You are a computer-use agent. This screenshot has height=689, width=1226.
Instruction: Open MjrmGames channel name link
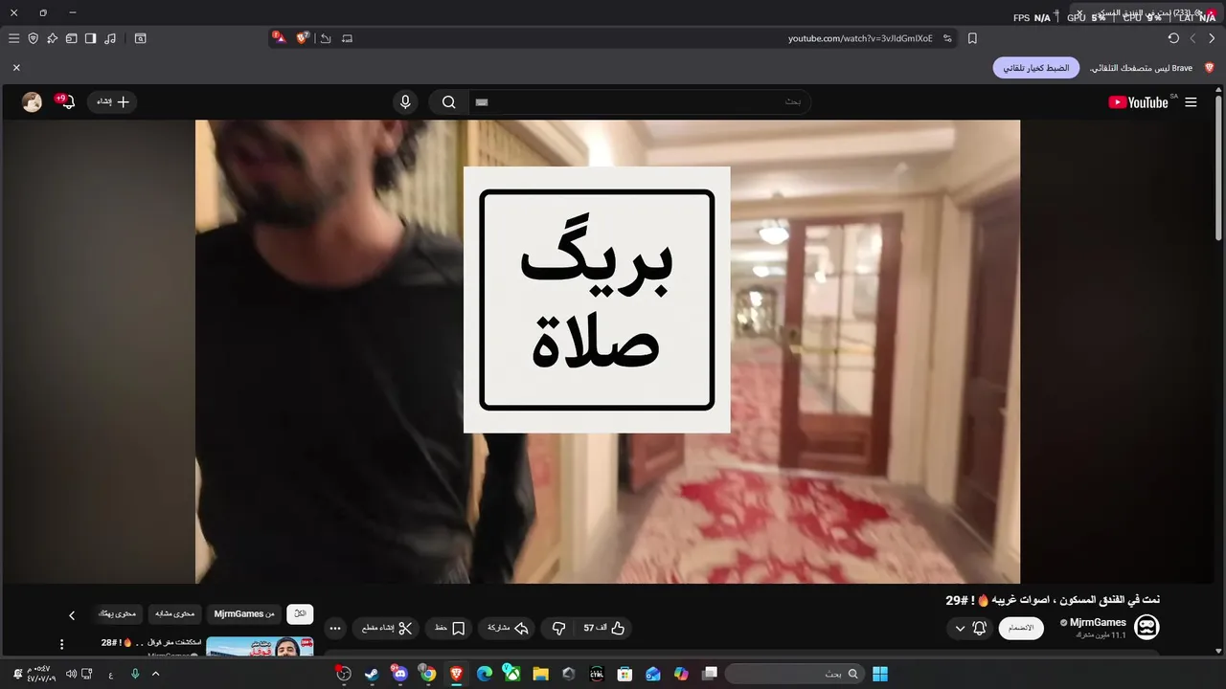pos(1098,622)
